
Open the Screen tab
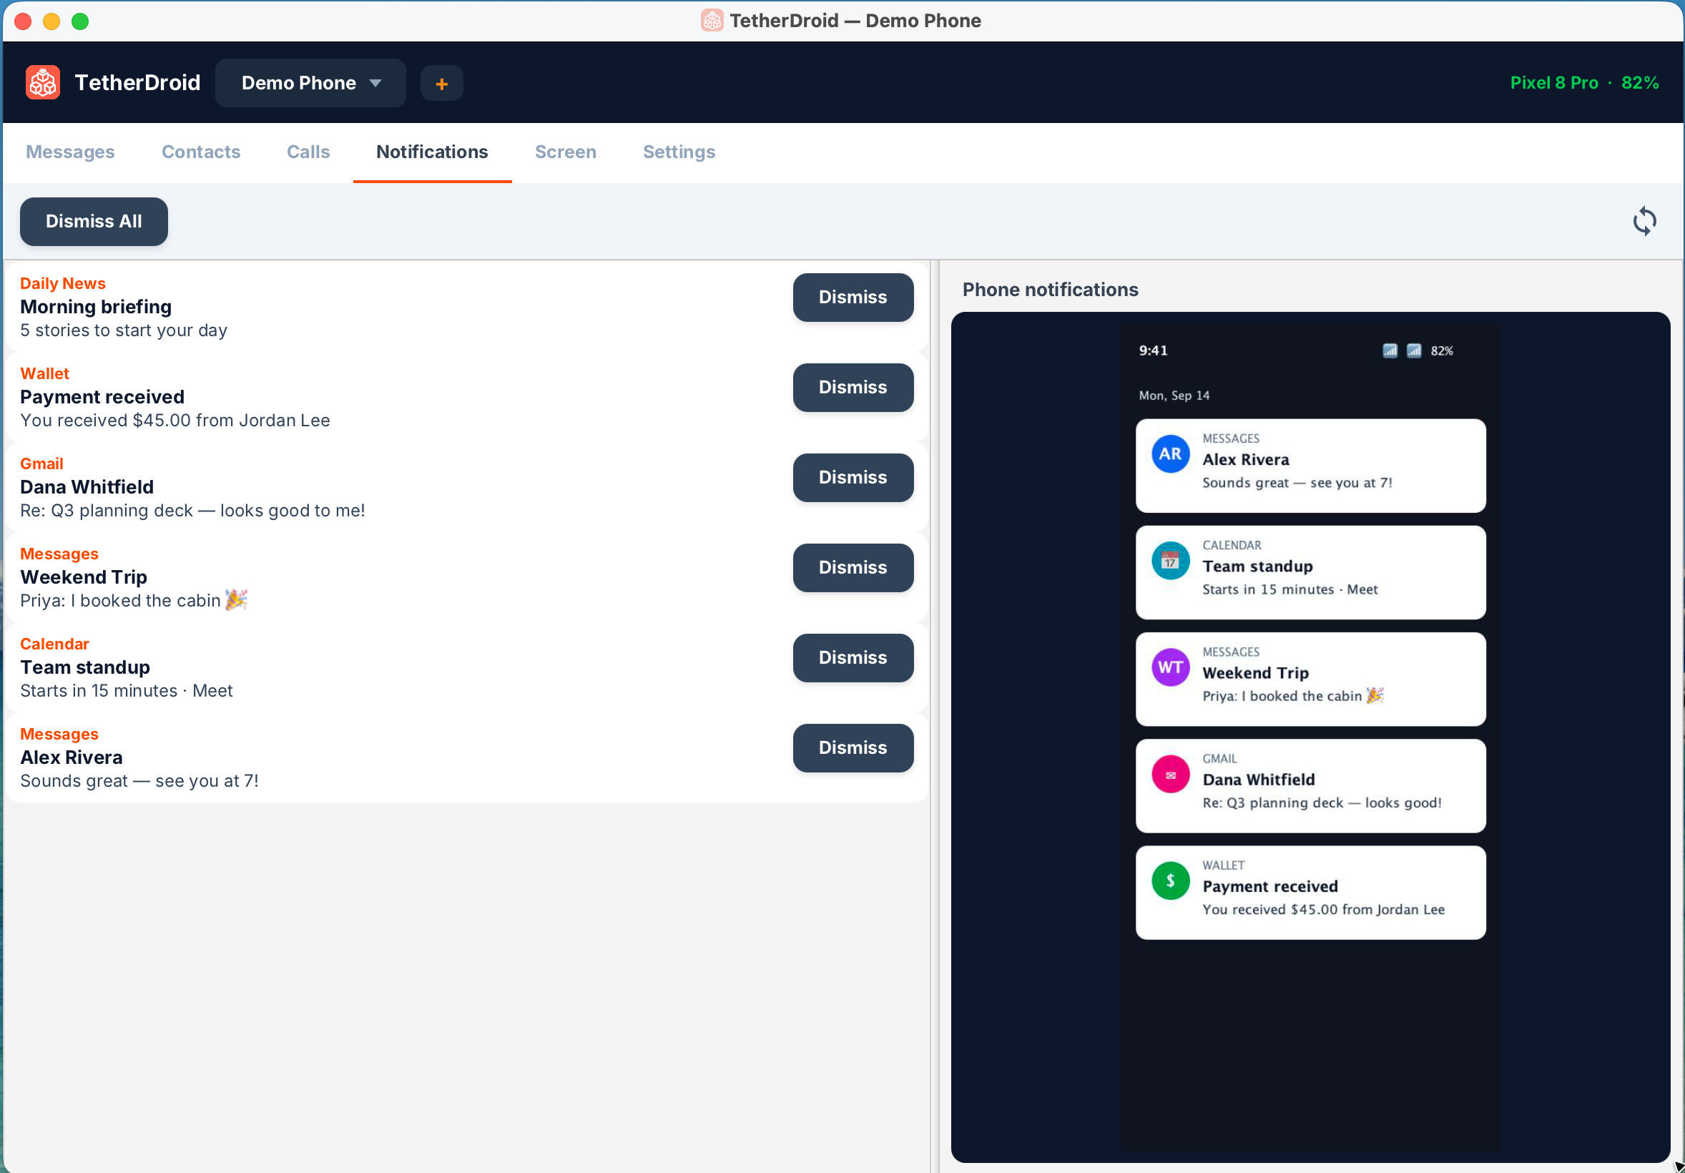click(565, 152)
